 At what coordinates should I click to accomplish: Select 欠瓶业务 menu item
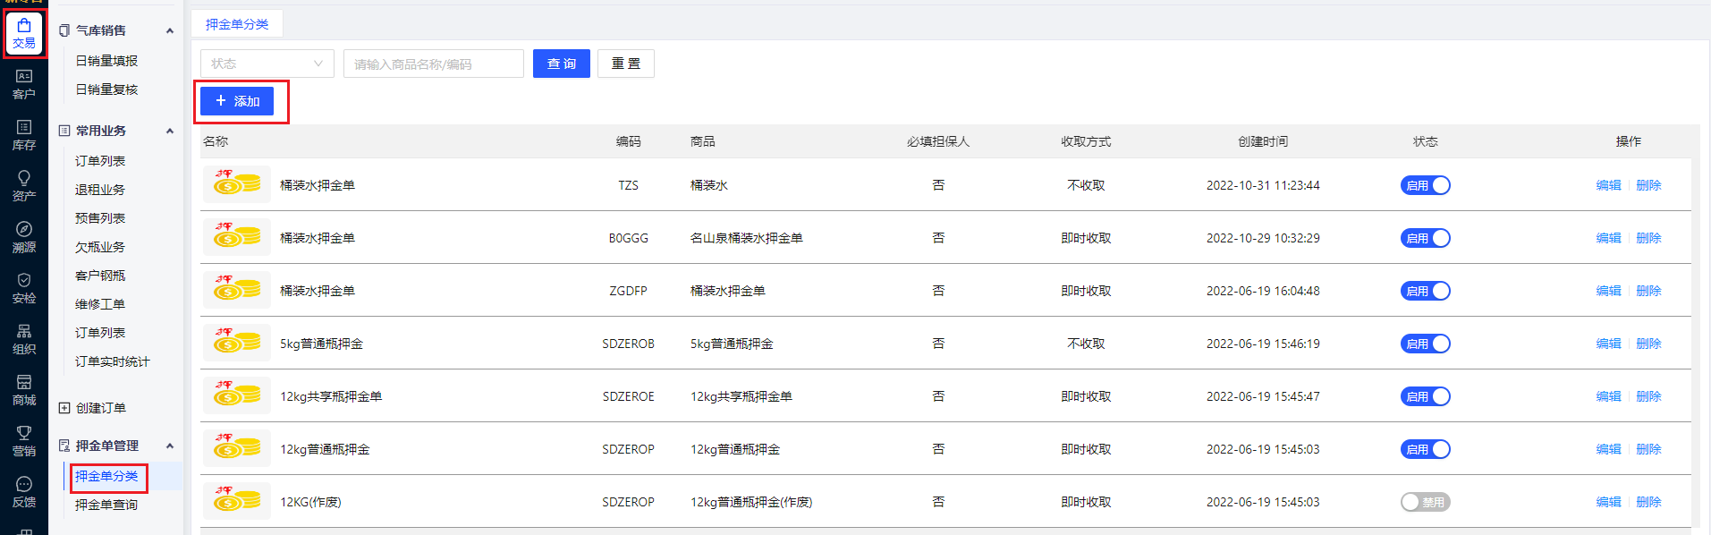coord(100,247)
